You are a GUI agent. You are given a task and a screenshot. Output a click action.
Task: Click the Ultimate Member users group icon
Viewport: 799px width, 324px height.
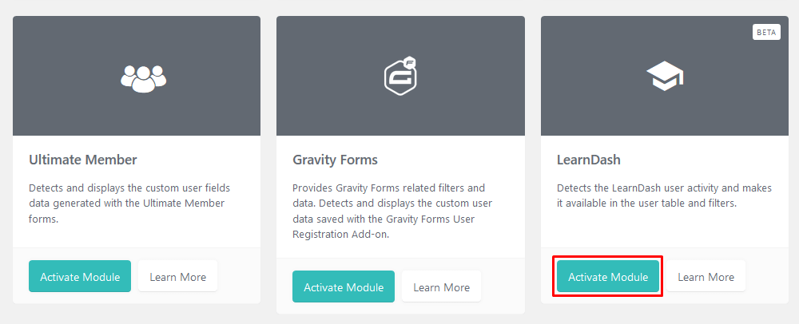coord(143,79)
